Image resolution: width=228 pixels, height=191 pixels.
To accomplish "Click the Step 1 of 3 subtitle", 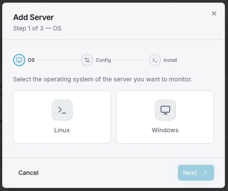I will pyautogui.click(x=37, y=28).
